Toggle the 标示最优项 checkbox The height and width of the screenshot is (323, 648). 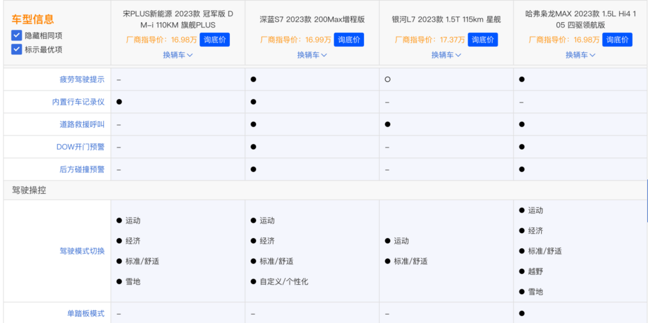16,50
